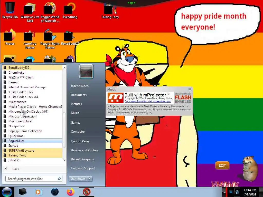
Task: Click the round clock-like tray icon
Action: click(x=237, y=192)
